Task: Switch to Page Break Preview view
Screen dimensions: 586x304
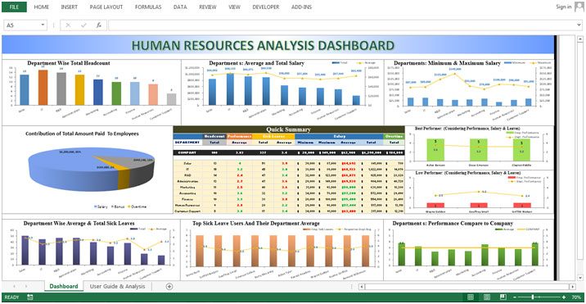Action: 503,297
